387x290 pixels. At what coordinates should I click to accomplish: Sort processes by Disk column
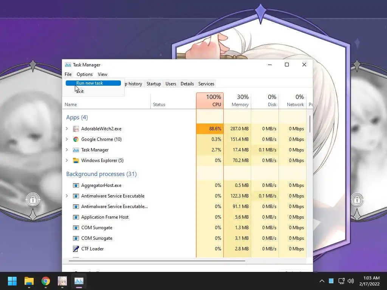(265, 101)
